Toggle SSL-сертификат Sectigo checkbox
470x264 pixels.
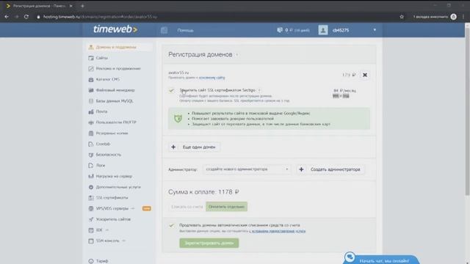click(171, 90)
